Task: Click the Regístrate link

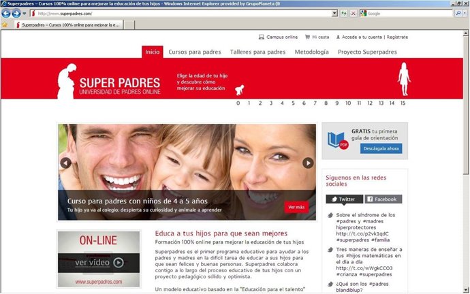Action: coord(397,37)
